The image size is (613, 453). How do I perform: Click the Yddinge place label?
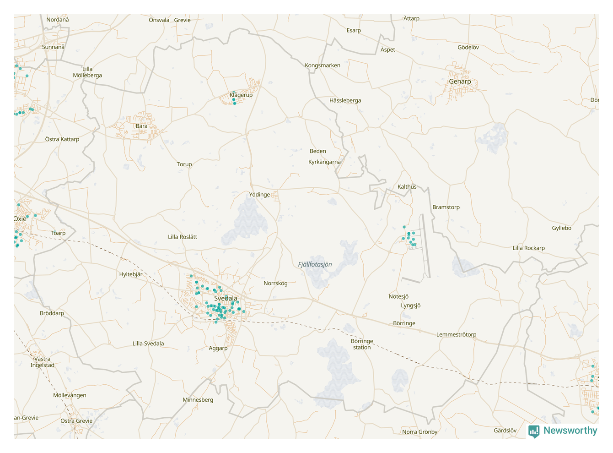(x=259, y=195)
